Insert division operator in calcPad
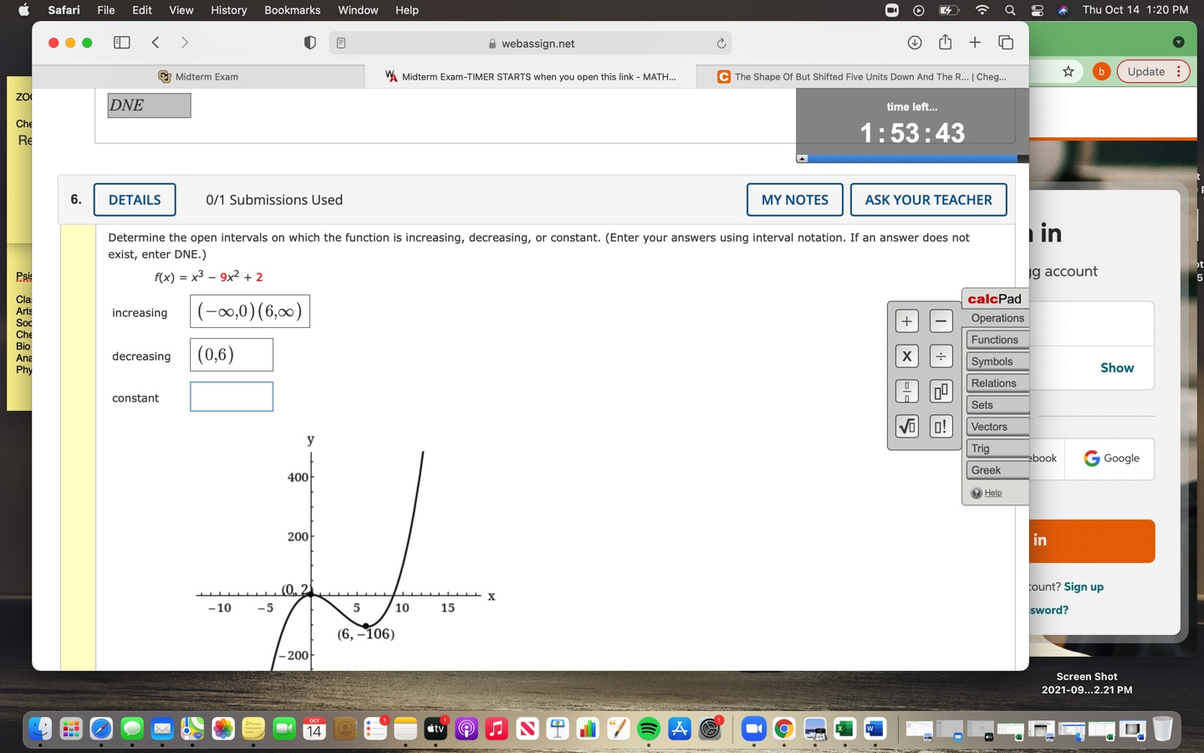This screenshot has height=753, width=1204. 941,356
